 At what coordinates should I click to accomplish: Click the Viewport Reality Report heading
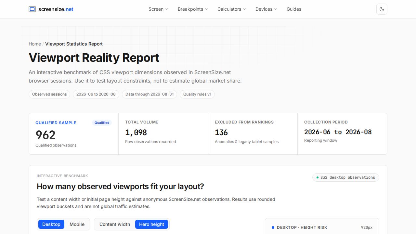94,58
